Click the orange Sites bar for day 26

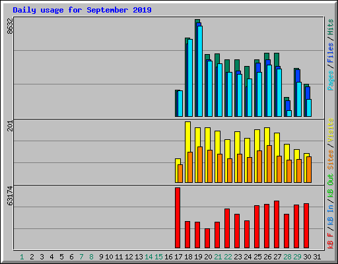269,164
